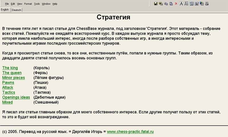Screen dimensions: 228x137
Task: Click the '(c) 2005. Перевод на русский язык.' text
Action: [x=35, y=132]
